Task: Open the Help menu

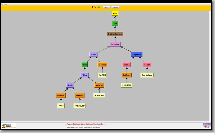Action: coord(6,4)
